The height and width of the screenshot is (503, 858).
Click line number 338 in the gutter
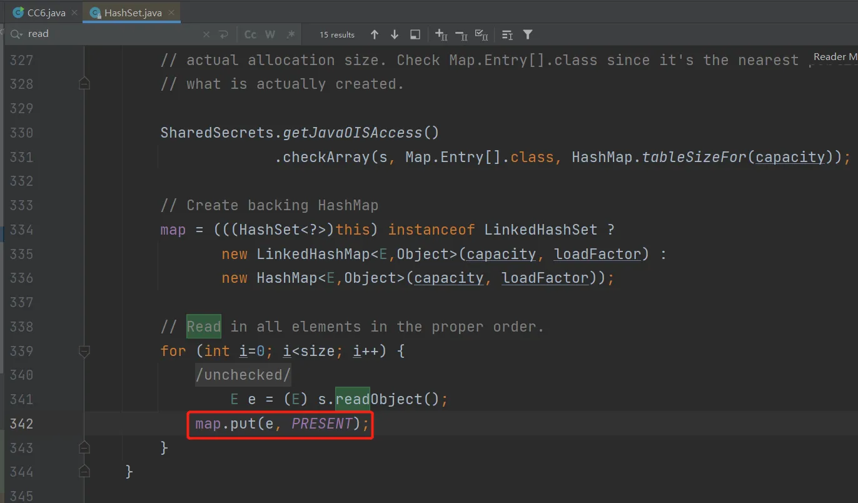pos(21,327)
